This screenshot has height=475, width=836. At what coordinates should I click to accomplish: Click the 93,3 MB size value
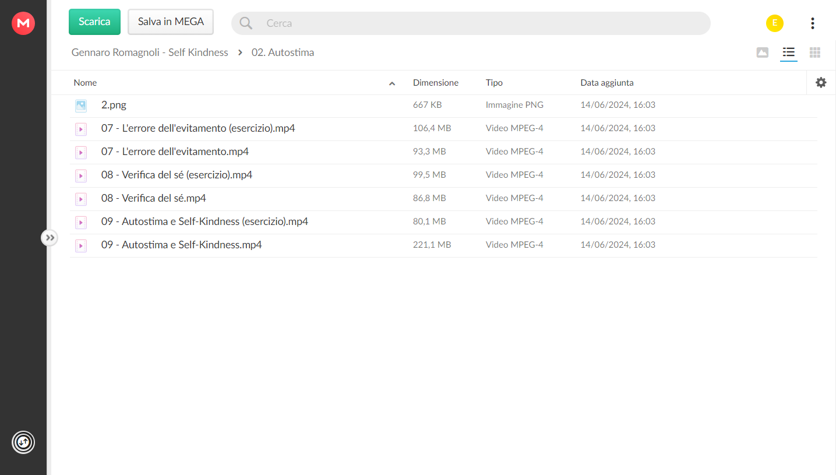[x=429, y=152]
